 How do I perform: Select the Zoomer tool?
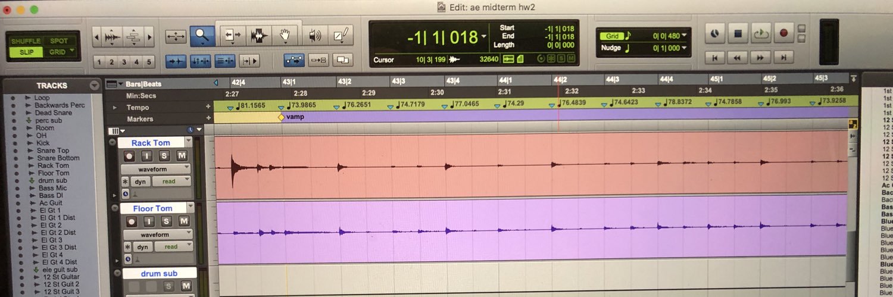click(x=202, y=37)
